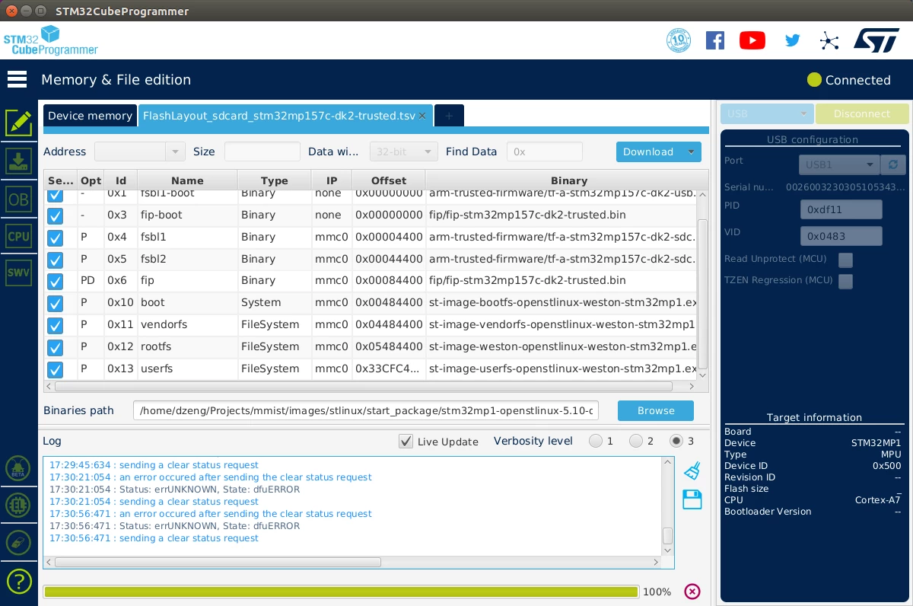Image resolution: width=913 pixels, height=606 pixels.
Task: Click the Find Data input field
Action: pyautogui.click(x=545, y=151)
